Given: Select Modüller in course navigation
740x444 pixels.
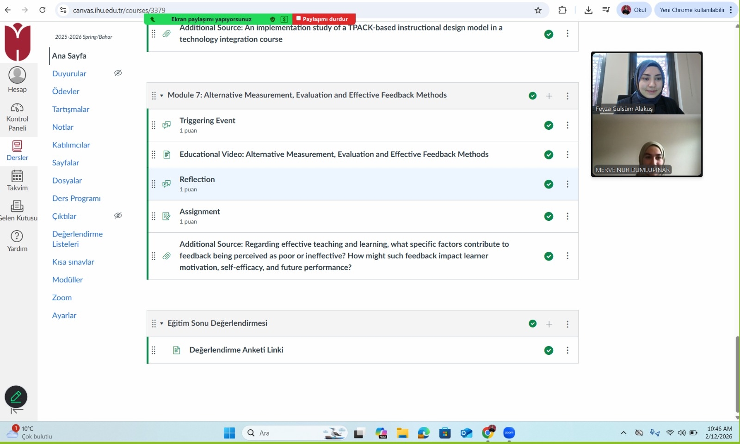Looking at the screenshot, I should (x=68, y=280).
